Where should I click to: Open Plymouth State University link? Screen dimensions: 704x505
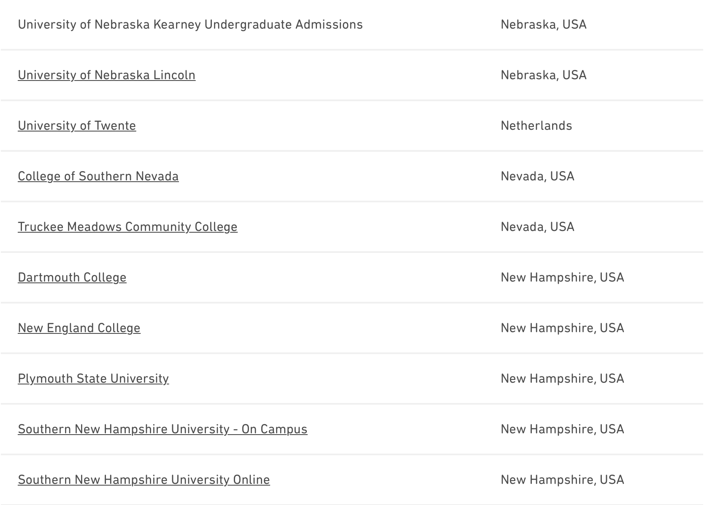point(93,379)
